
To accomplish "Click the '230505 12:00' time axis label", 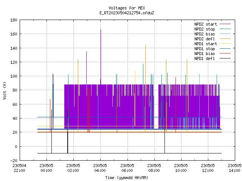I will click(208, 168).
